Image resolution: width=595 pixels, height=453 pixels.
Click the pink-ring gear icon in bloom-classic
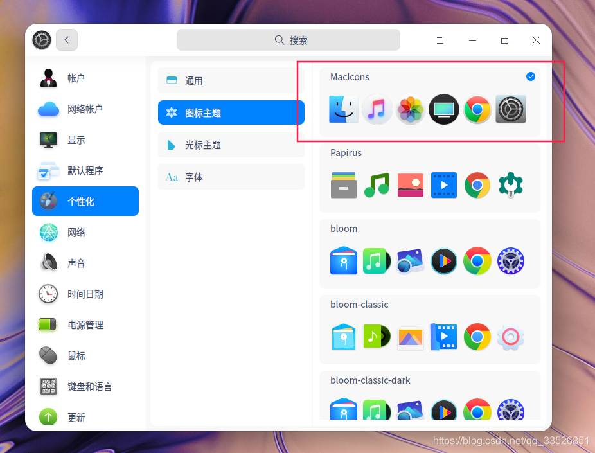(x=511, y=337)
